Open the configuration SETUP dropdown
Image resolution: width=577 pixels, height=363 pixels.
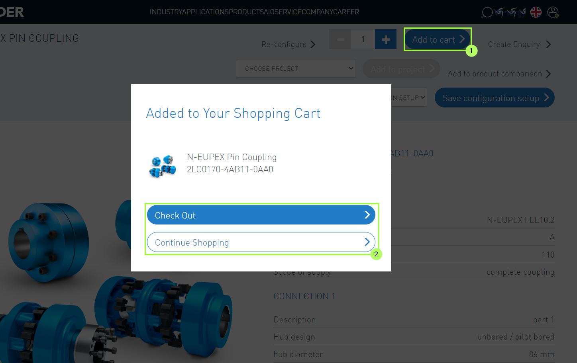(x=408, y=98)
